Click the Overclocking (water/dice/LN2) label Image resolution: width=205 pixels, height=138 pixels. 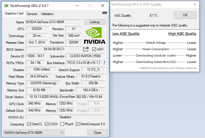pos(156,62)
